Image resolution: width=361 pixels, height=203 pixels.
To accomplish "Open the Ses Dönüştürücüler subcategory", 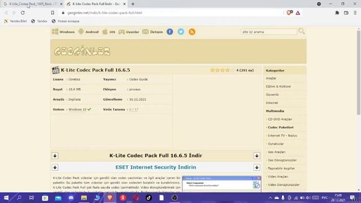I will click(x=282, y=160).
